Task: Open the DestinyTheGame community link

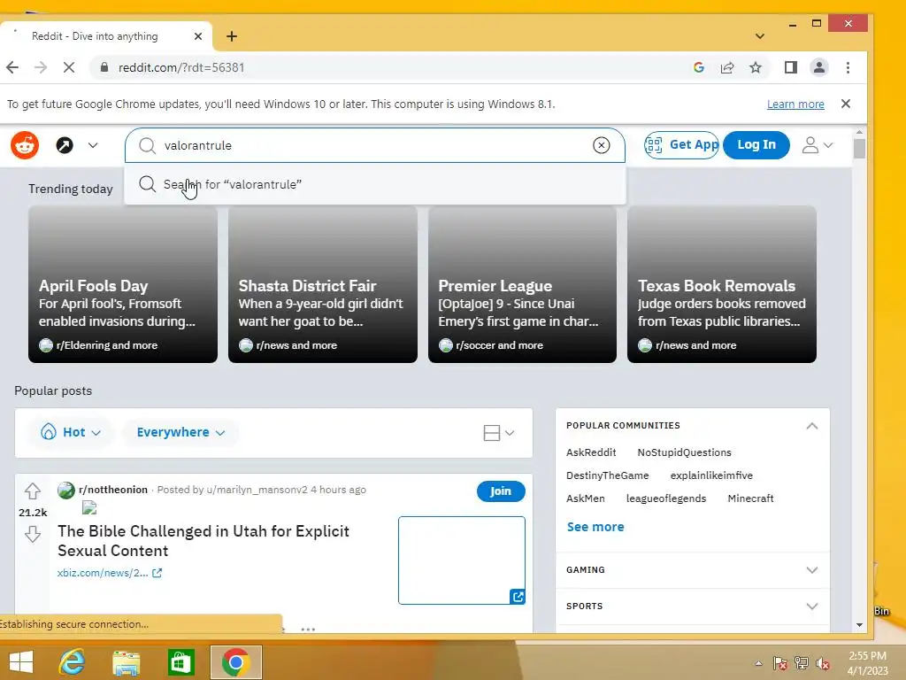Action: pos(607,475)
